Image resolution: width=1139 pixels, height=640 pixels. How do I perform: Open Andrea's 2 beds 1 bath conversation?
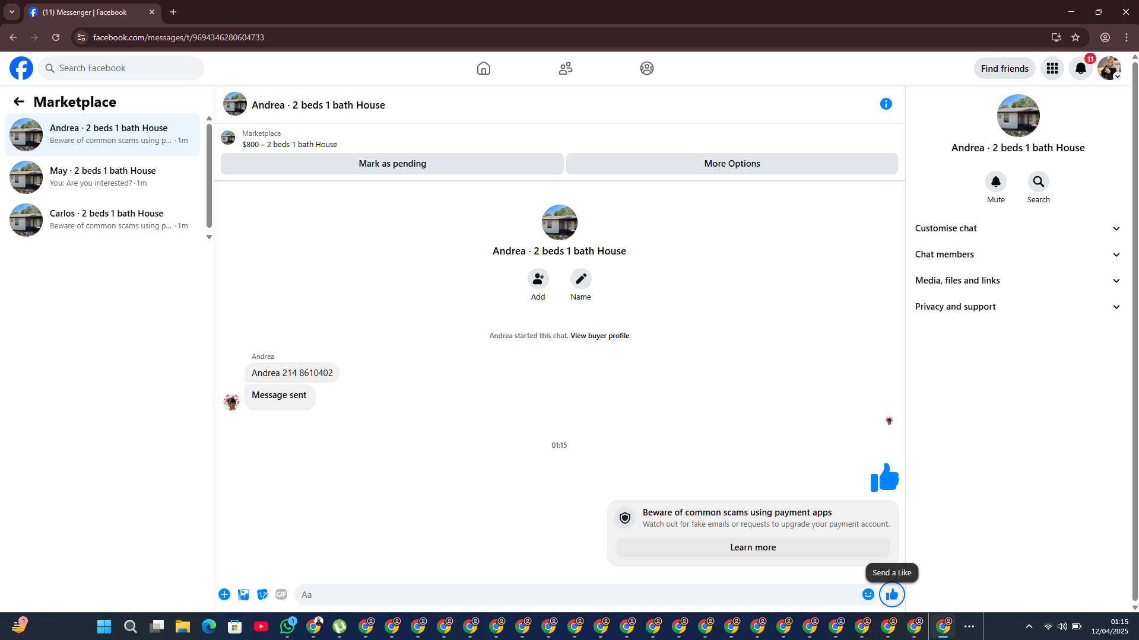[x=103, y=135]
